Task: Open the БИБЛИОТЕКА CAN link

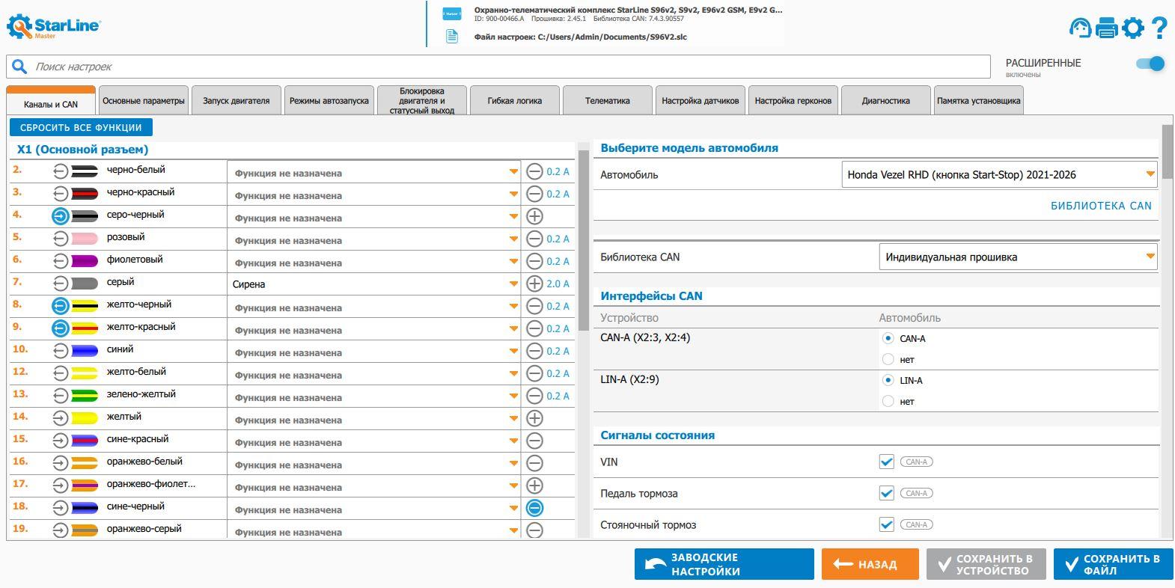Action: pos(1102,206)
